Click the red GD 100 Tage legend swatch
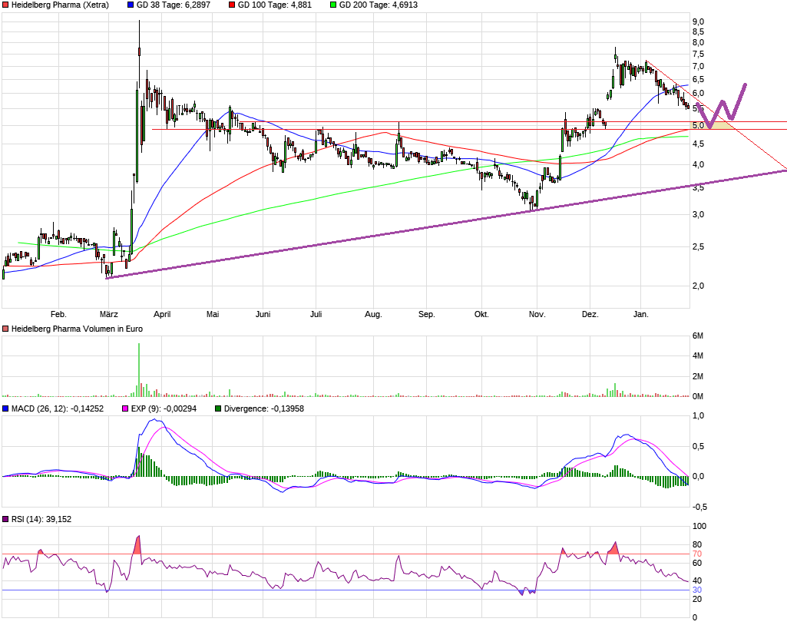The height and width of the screenshot is (625, 787). pos(232,5)
